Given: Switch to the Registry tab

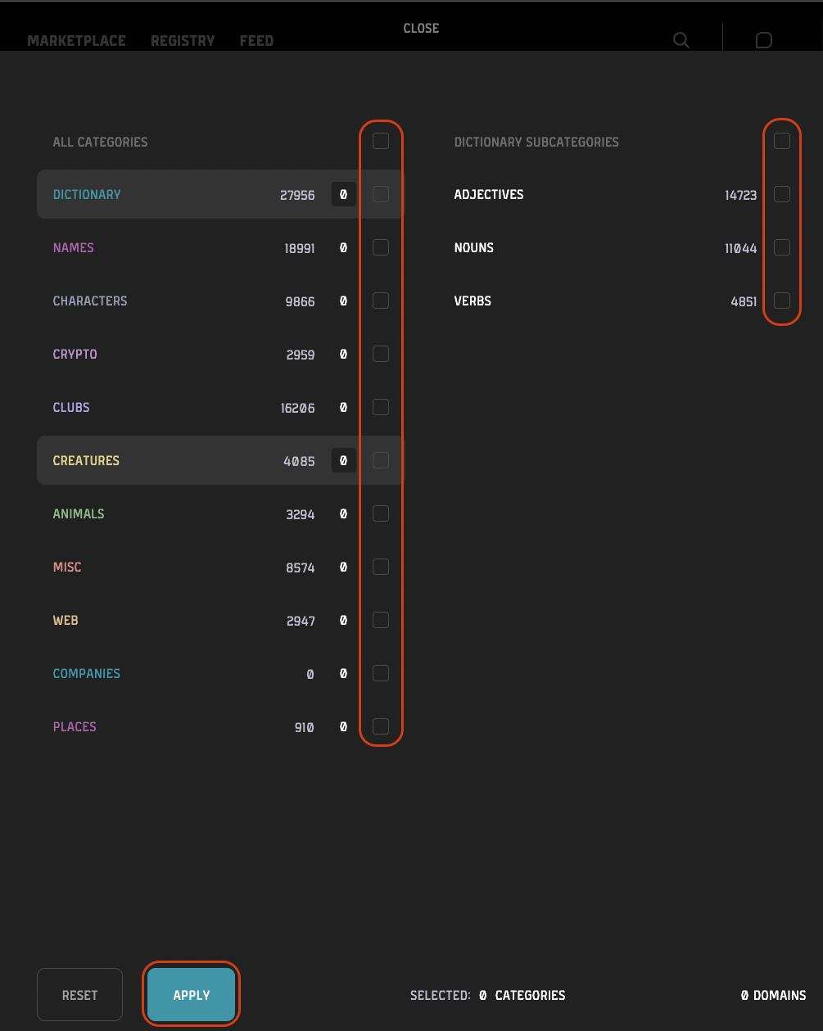Looking at the screenshot, I should pos(183,40).
